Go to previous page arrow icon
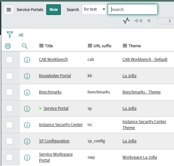This screenshot has height=166, width=174. (148, 21)
